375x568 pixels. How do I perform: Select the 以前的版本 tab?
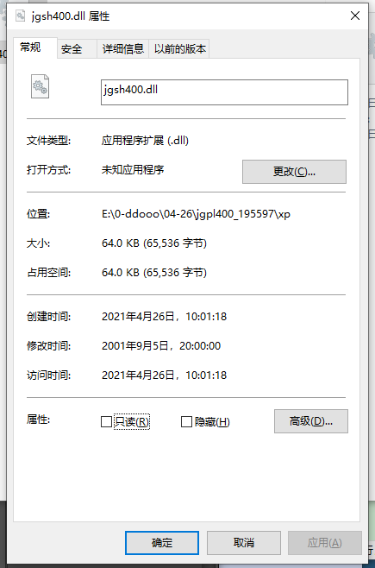coord(179,49)
